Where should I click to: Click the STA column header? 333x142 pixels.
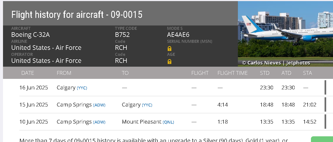[307, 73]
